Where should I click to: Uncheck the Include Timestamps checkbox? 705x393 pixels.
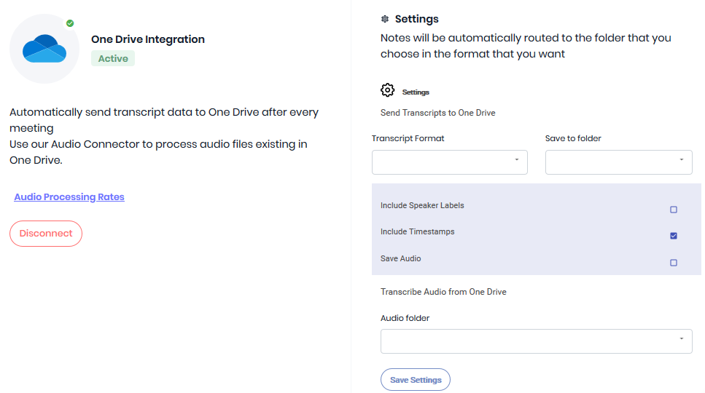click(x=674, y=236)
